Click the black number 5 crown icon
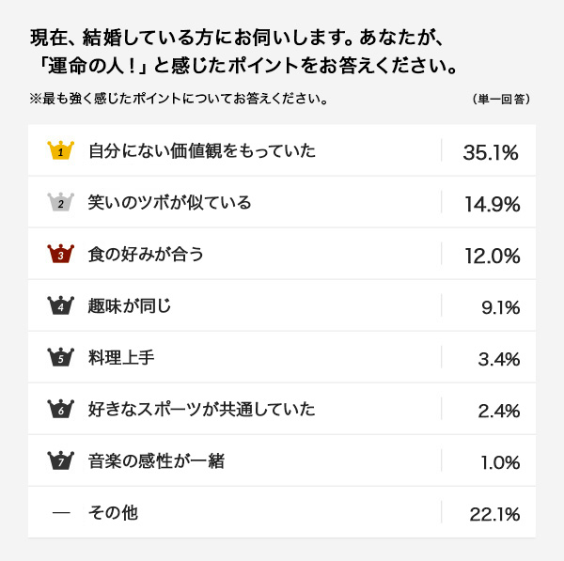The height and width of the screenshot is (561, 564). pyautogui.click(x=60, y=357)
